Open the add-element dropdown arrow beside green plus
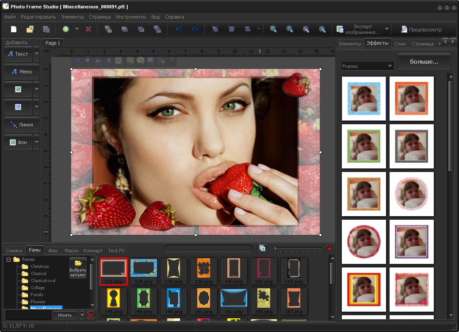Viewport: 459px width, 332px height. point(76,29)
